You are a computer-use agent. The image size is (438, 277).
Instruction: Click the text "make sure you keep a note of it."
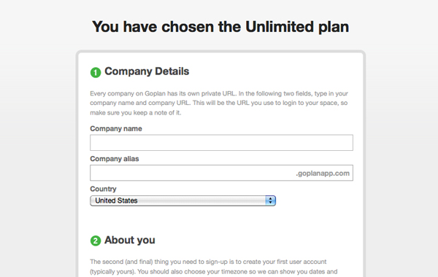tap(136, 113)
